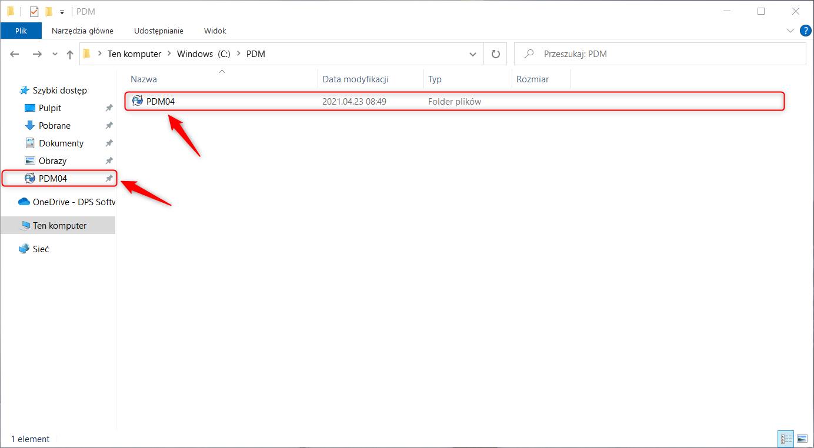
Task: Customize Quick Access Toolbar dropdown
Action: pyautogui.click(x=62, y=12)
